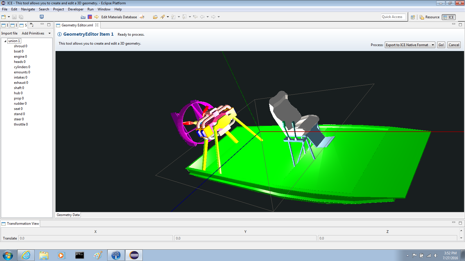Image resolution: width=465 pixels, height=261 pixels.
Task: Click the Quick Access field
Action: (x=393, y=17)
